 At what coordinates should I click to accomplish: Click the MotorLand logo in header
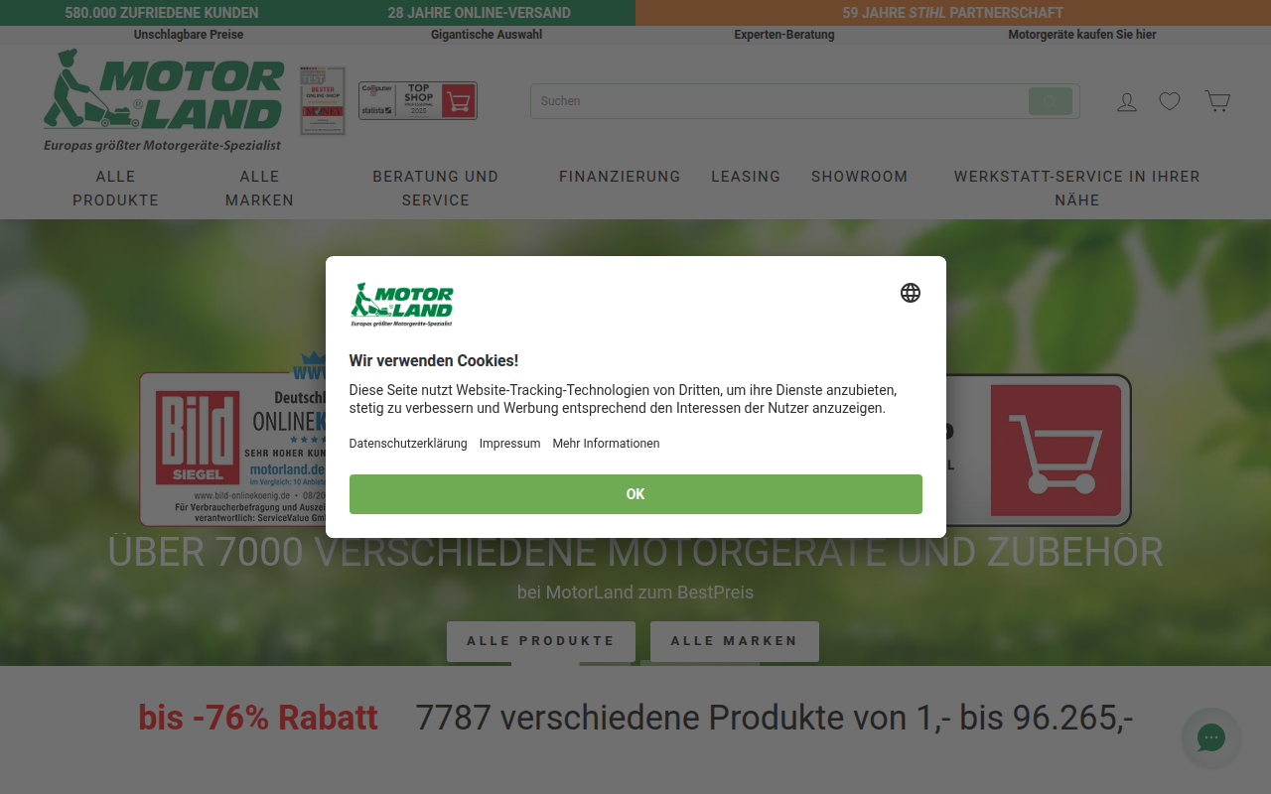click(164, 100)
